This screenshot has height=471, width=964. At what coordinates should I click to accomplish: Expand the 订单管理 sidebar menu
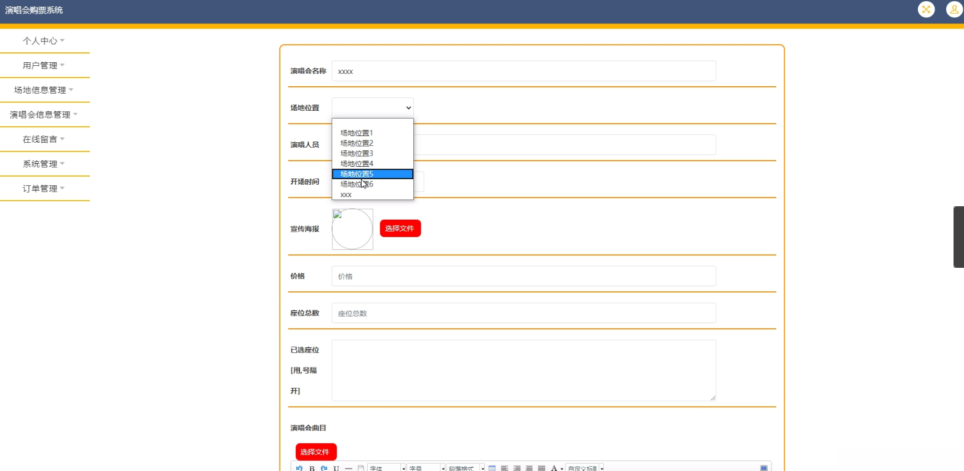[44, 188]
